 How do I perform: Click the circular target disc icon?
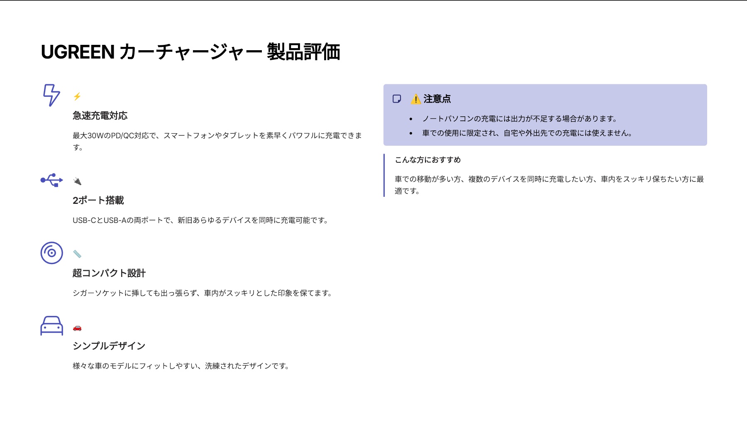coord(51,253)
